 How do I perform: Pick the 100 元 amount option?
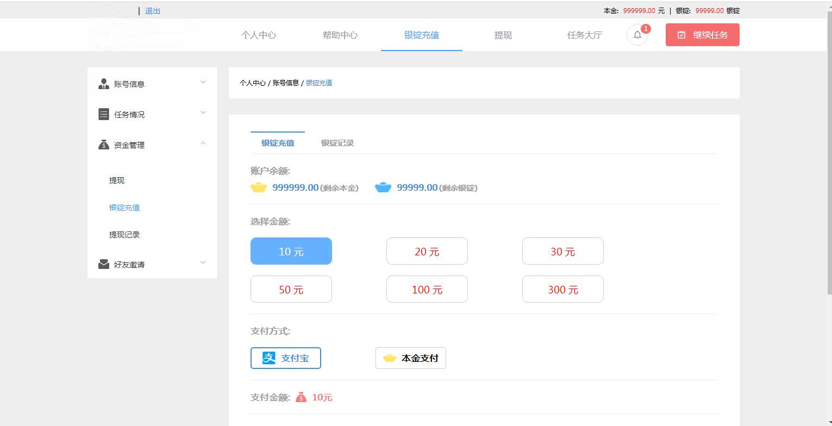click(427, 289)
